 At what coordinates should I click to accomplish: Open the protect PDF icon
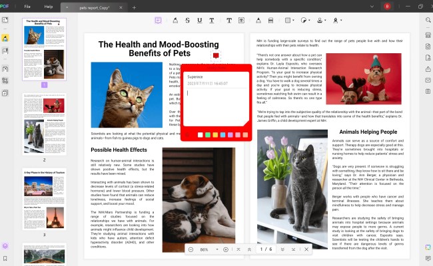click(x=428, y=58)
